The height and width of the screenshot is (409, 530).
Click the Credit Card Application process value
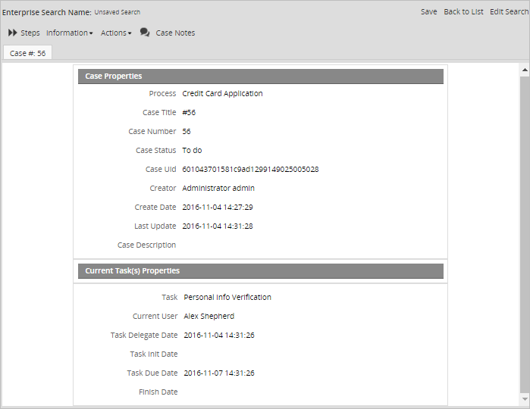[x=222, y=94]
